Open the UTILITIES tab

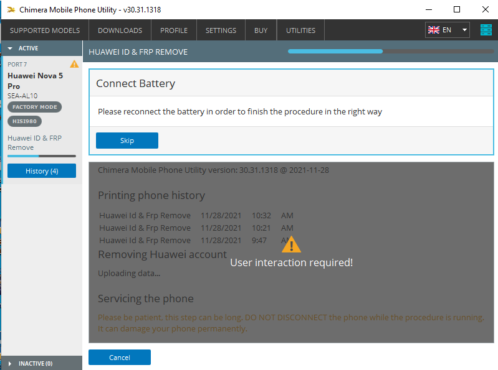[x=300, y=30]
